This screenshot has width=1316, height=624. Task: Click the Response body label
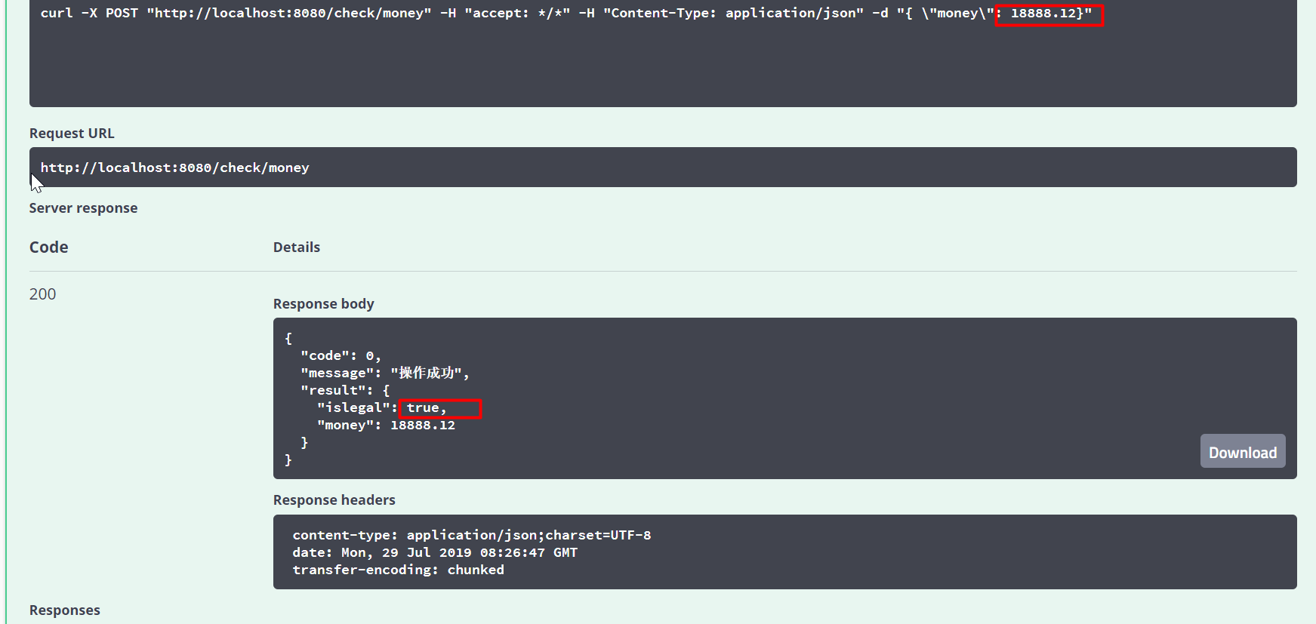coord(323,304)
